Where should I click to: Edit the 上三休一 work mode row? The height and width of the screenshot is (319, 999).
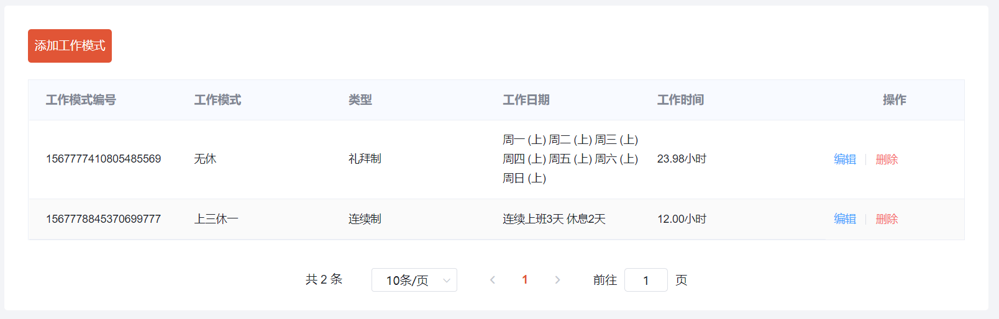coord(845,219)
